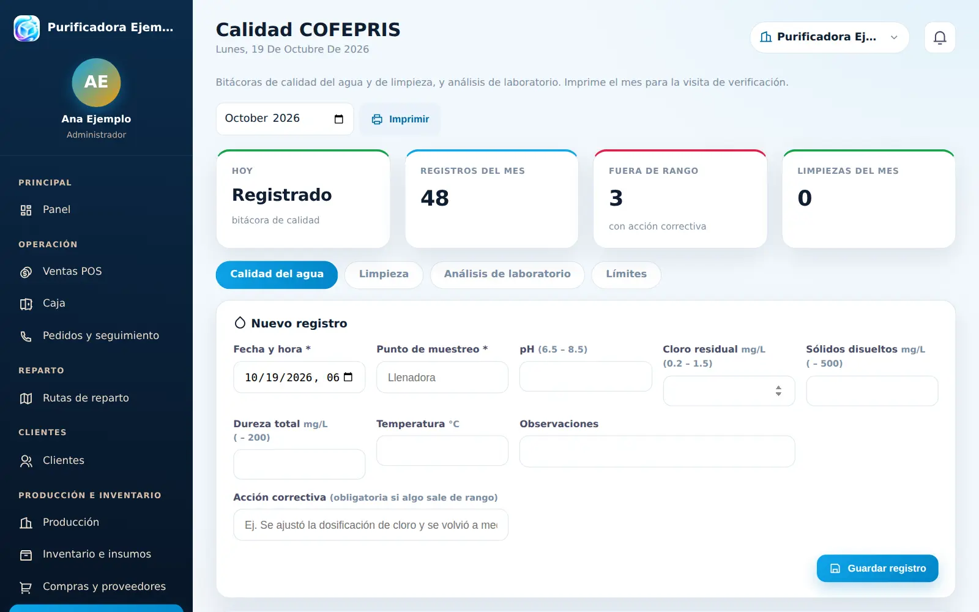Go to Panel in the sidebar
Viewport: 979px width, 612px height.
coord(96,210)
